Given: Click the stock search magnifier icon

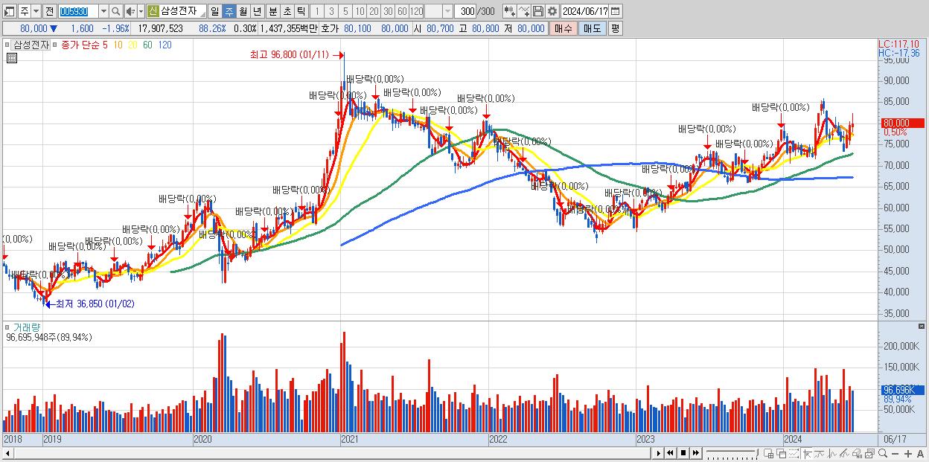Looking at the screenshot, I should 115,11.
